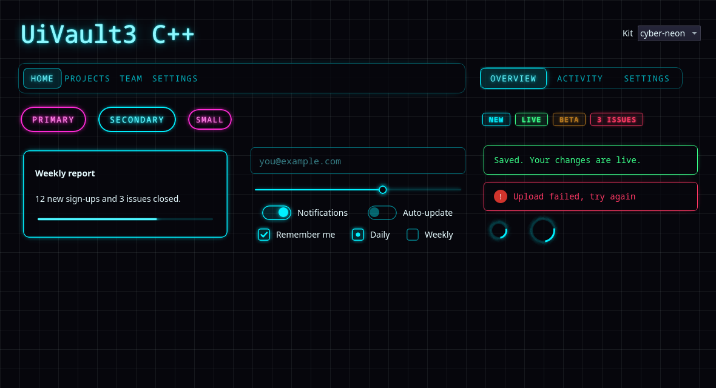This screenshot has height=388, width=716.
Task: Tick the Weekly checkbox
Action: [413, 235]
